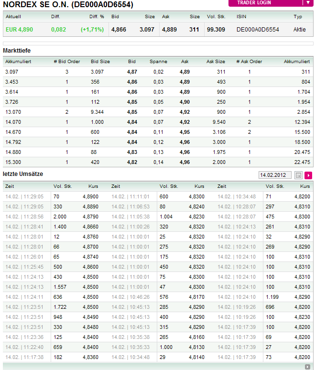Click trade volume 1.557
Image resolution: width=315 pixels, height=370 pixels.
click(x=60, y=287)
